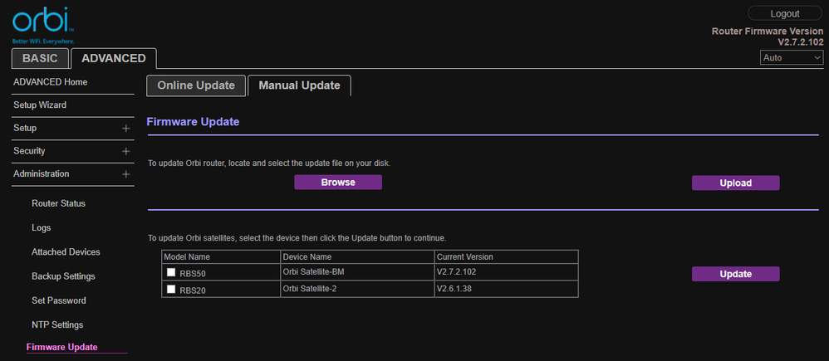
Task: Tick the RBS50 satellite checkbox
Action: tap(171, 273)
